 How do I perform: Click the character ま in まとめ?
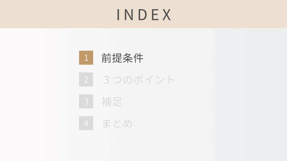(107, 124)
